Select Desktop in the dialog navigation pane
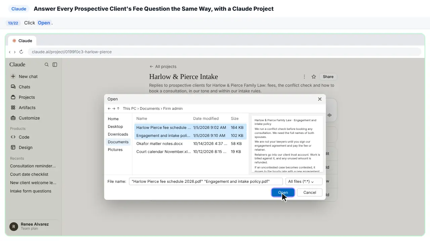The height and width of the screenshot is (241, 430). [x=118, y=127]
